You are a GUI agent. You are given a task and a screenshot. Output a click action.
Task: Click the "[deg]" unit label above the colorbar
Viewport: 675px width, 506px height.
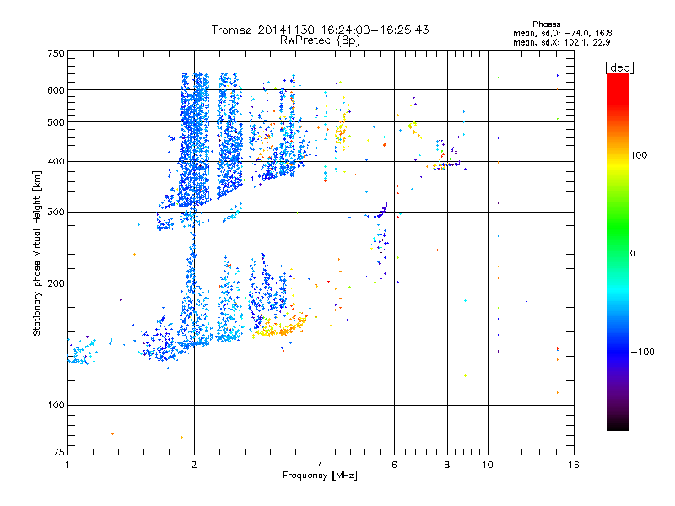coord(619,67)
